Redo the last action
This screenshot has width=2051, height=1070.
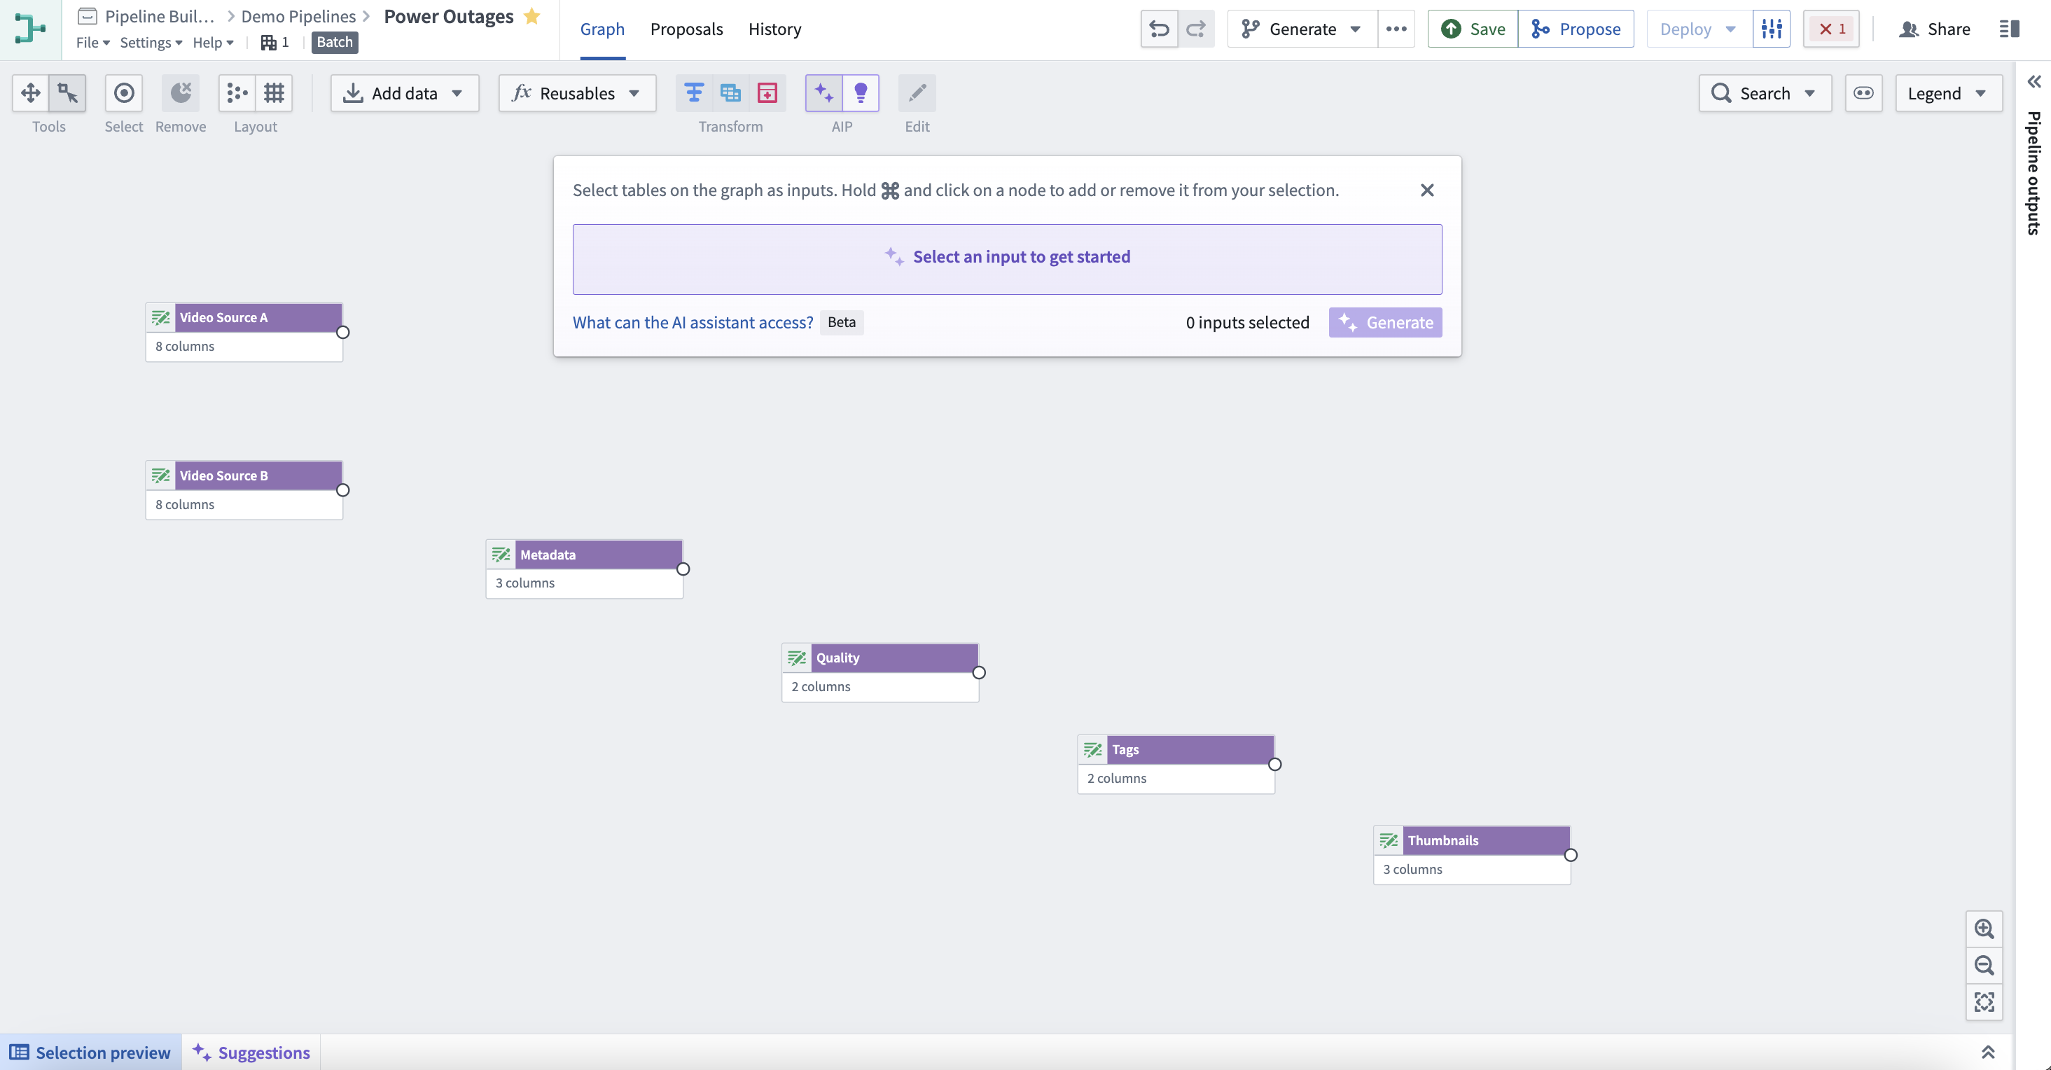click(1196, 29)
